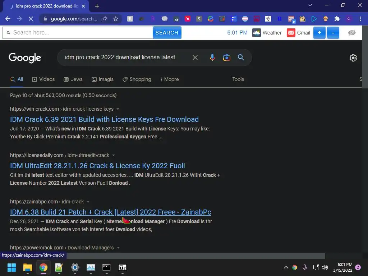
Task: Search by image with camera icon
Action: 226,57
